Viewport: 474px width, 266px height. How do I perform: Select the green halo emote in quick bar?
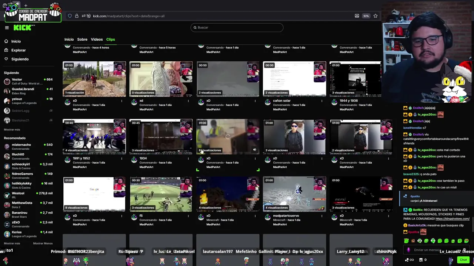406,241
